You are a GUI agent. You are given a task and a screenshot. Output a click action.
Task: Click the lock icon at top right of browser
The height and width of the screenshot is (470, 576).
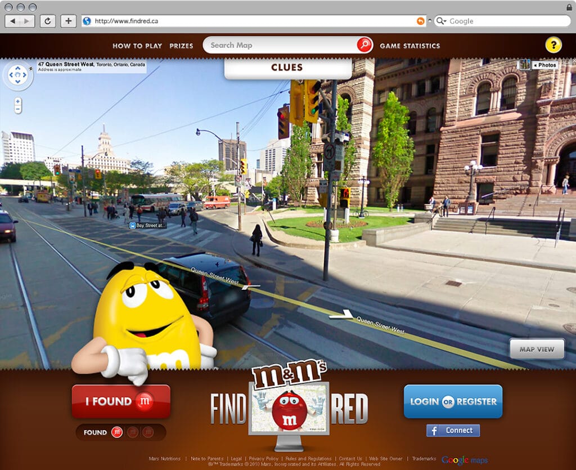click(569, 7)
